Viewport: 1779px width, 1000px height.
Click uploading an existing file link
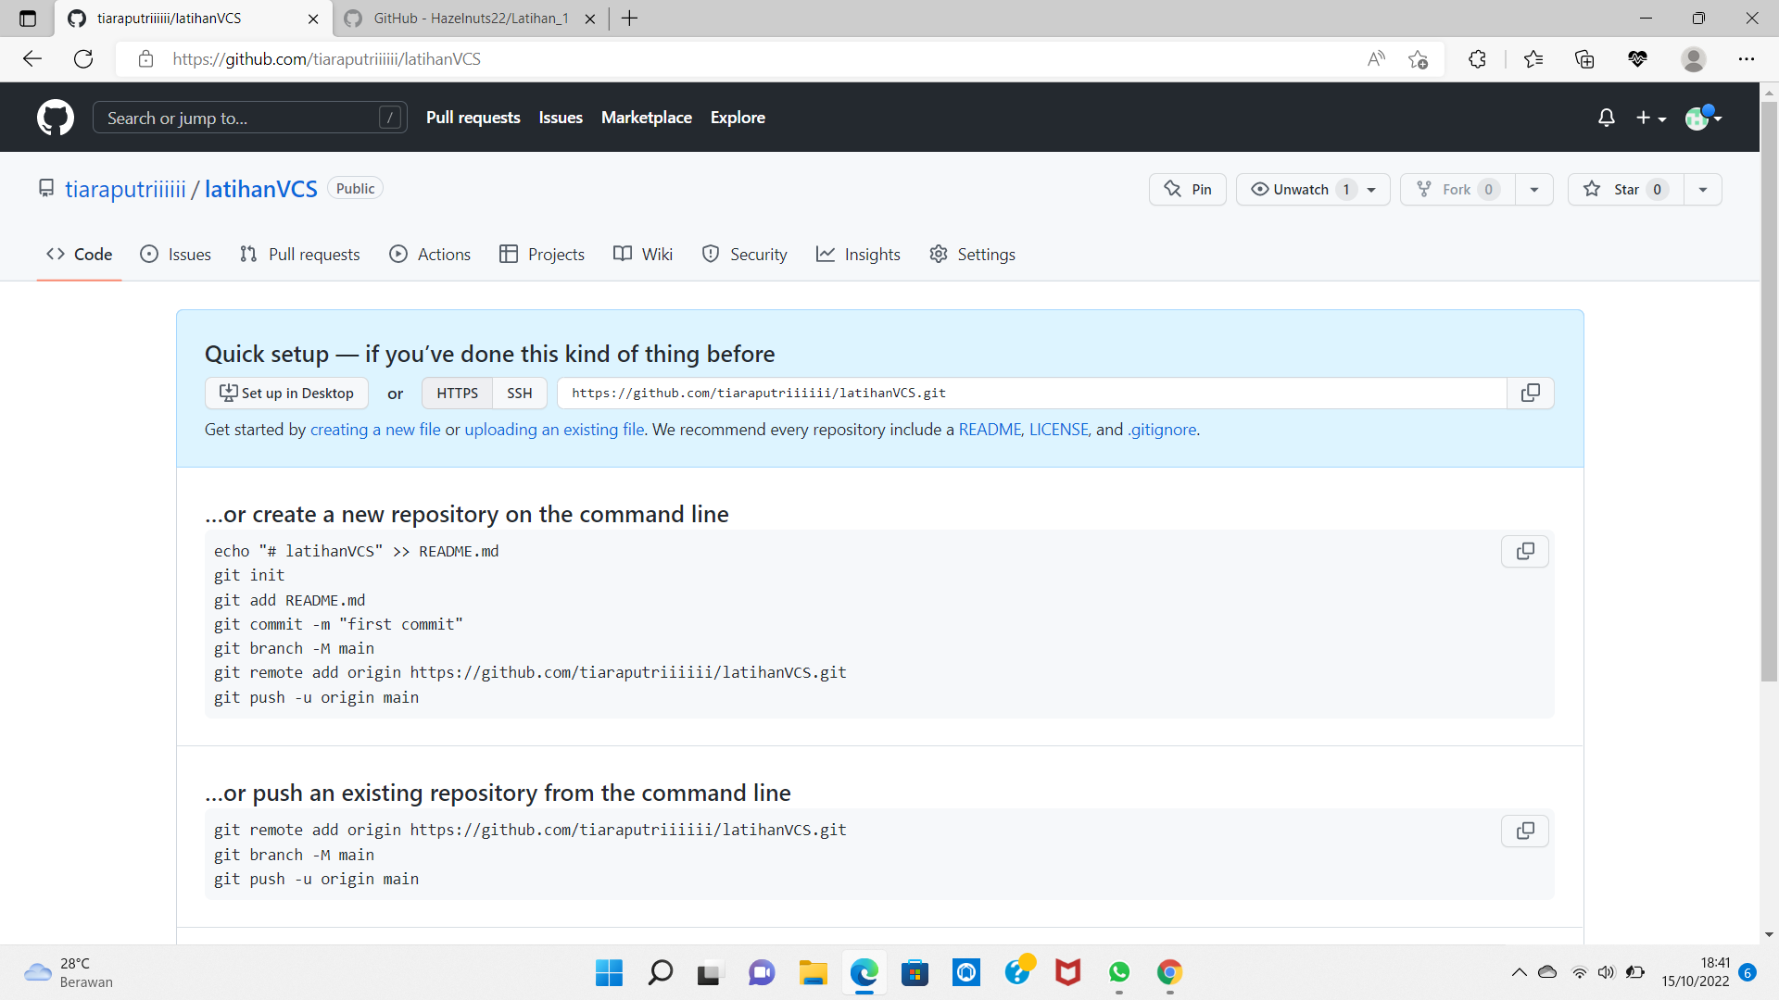click(554, 430)
